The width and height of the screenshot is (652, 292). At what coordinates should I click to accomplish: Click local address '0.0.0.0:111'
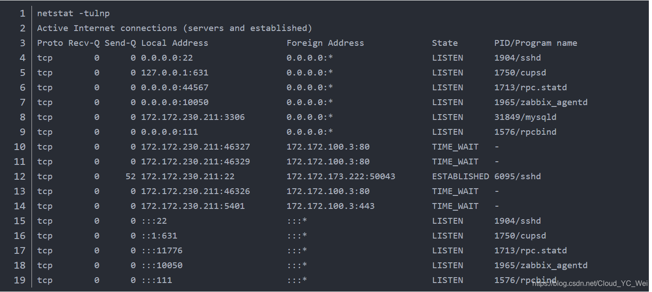tap(170, 132)
